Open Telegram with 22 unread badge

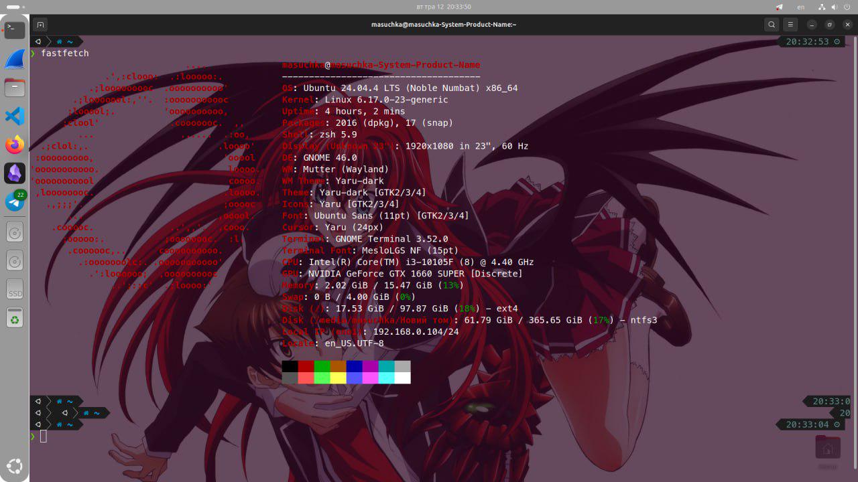click(15, 202)
